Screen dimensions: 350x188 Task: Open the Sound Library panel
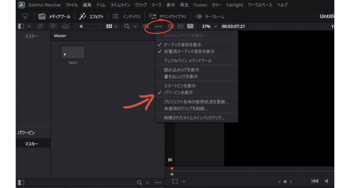[168, 16]
